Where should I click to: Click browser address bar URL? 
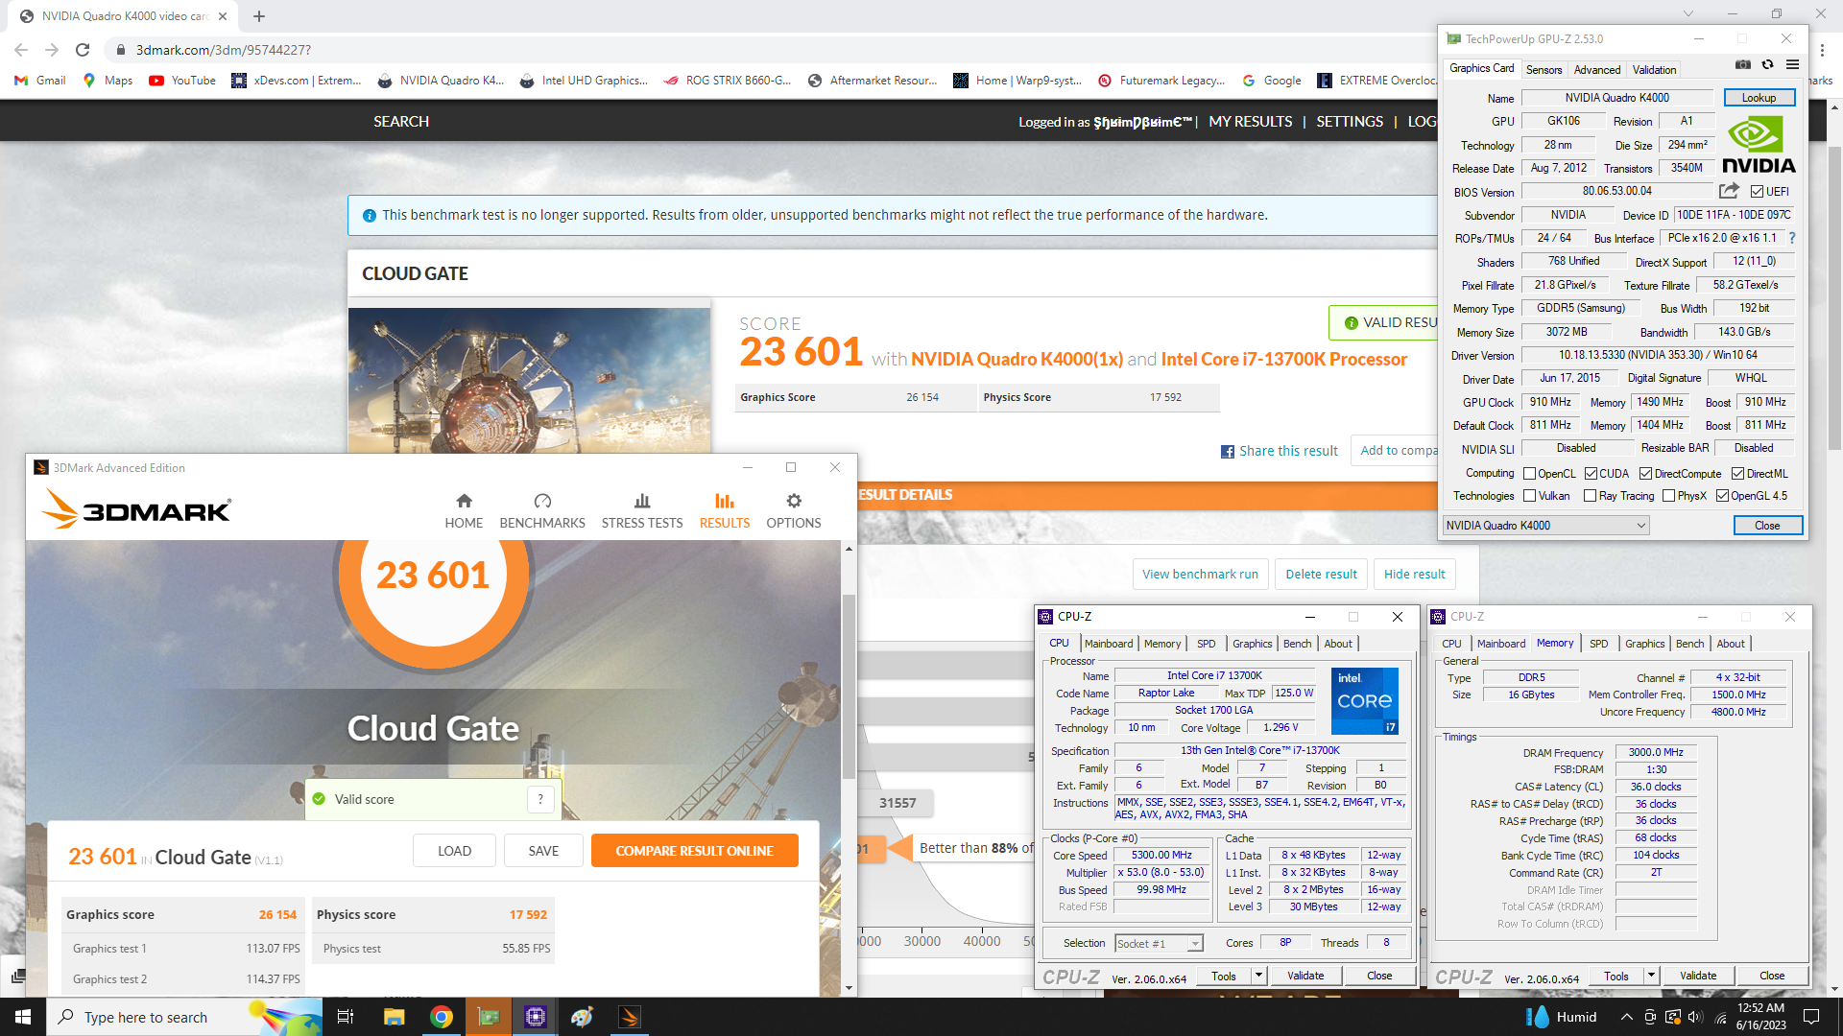point(223,50)
